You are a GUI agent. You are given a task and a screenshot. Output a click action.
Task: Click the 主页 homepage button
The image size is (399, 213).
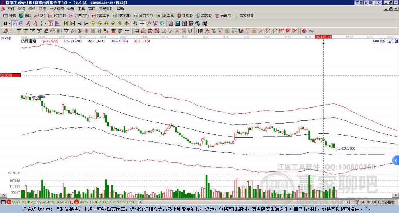pos(378,3)
